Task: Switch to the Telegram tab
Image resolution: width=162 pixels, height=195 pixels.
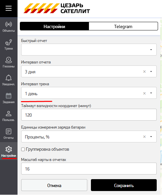Action: pyautogui.click(x=123, y=26)
